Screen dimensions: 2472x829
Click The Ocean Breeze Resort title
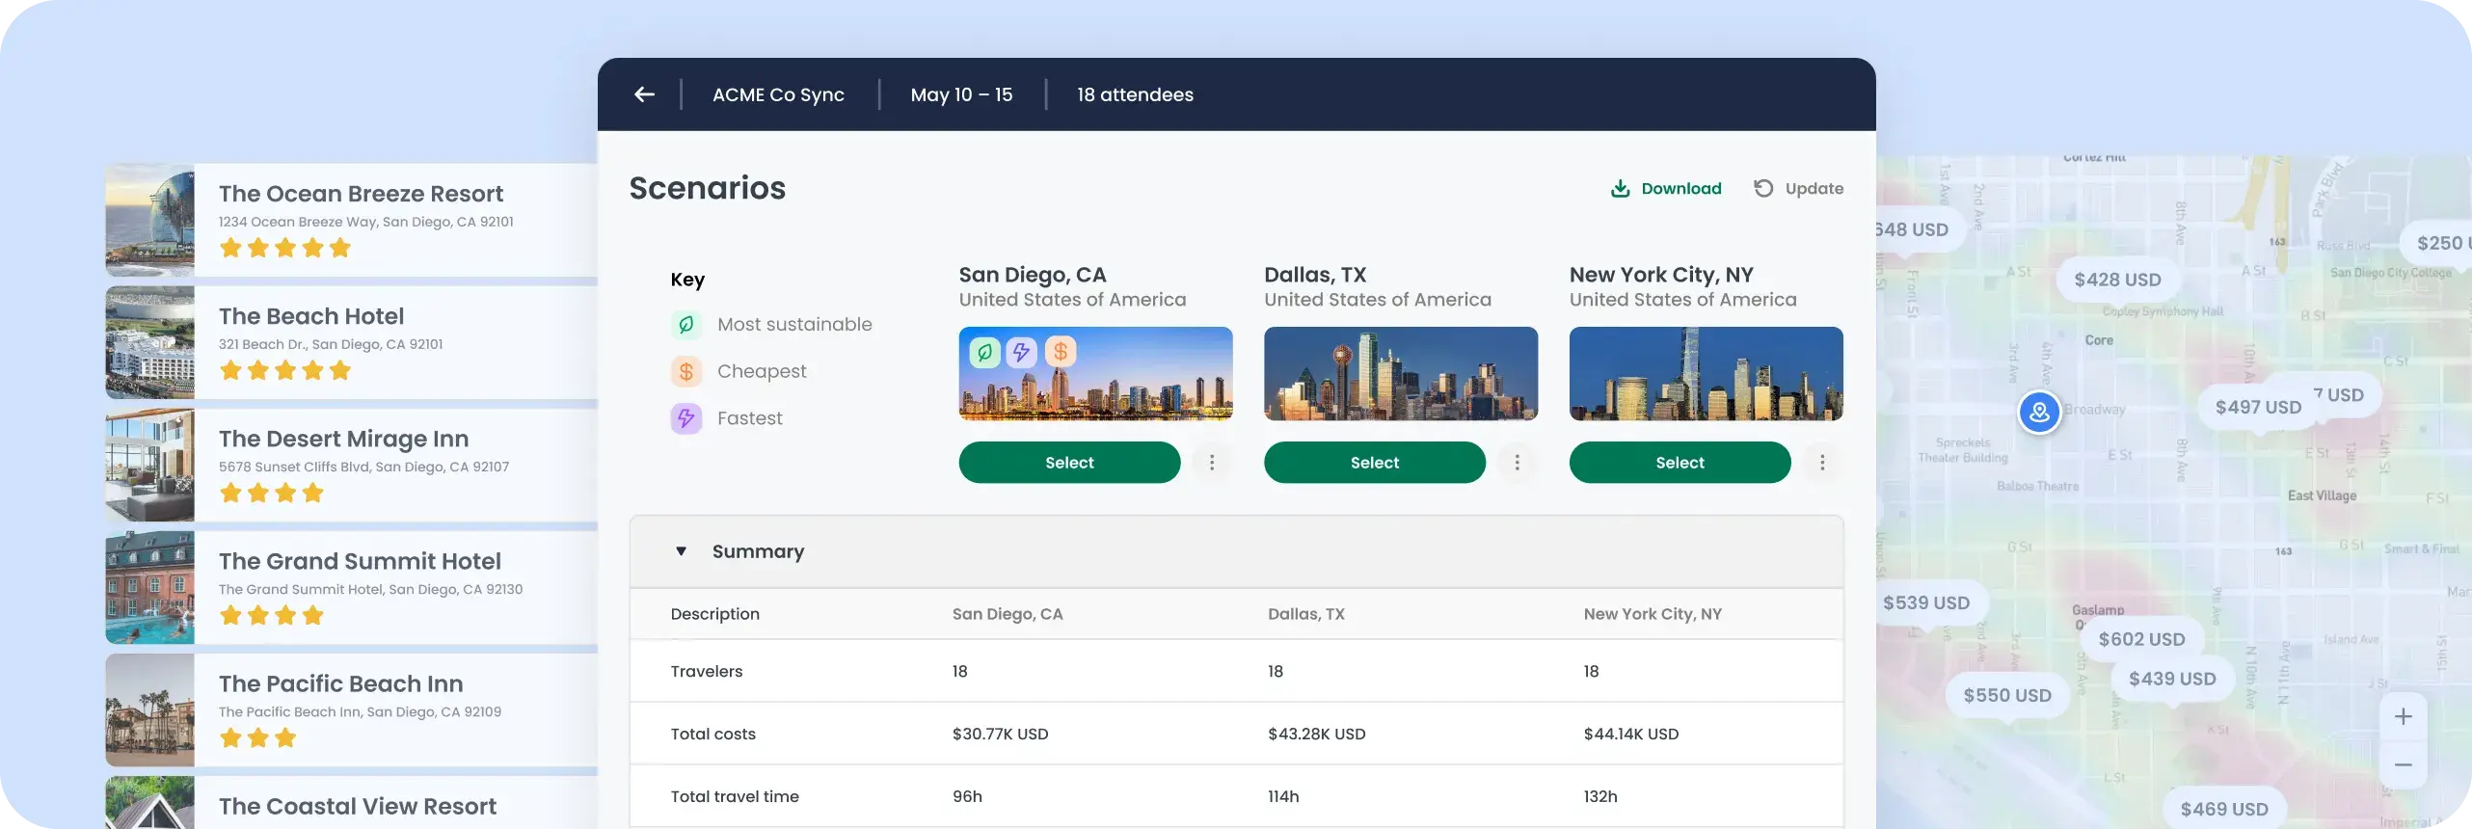click(361, 194)
